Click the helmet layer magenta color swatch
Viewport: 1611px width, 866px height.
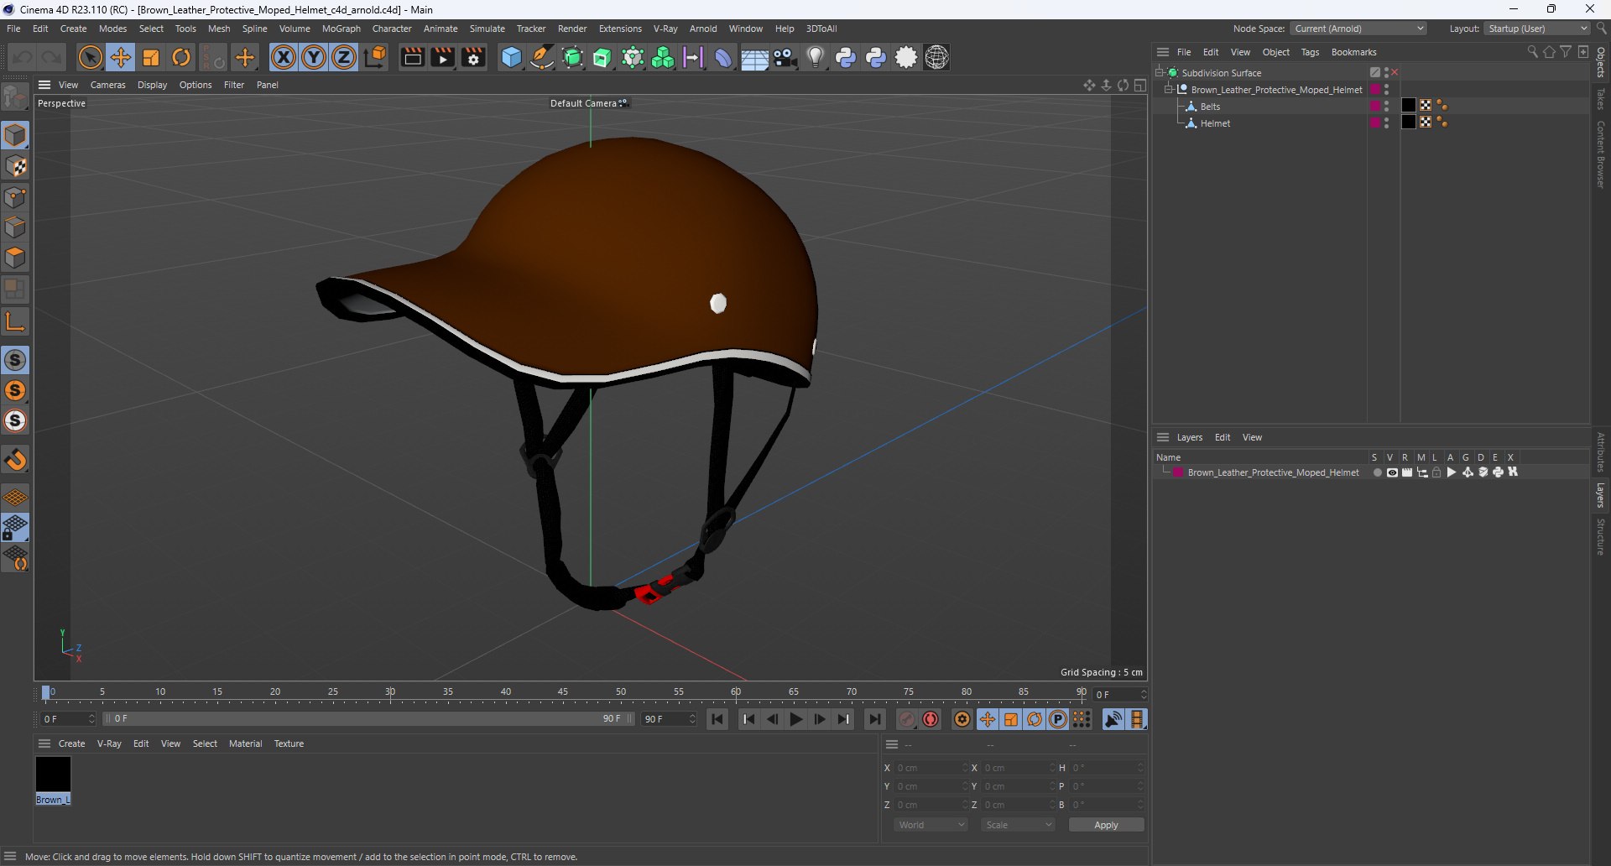[x=1178, y=472]
